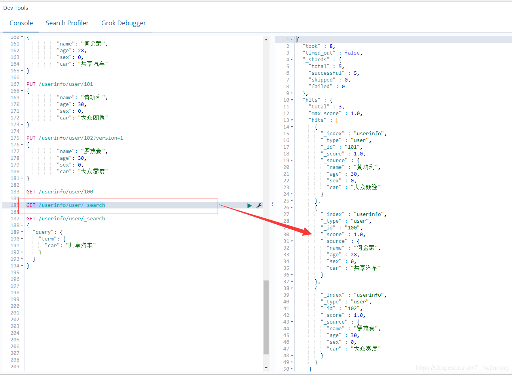Collapse _source at output line 43
The width and height of the screenshot is (512, 375).
tap(292, 322)
